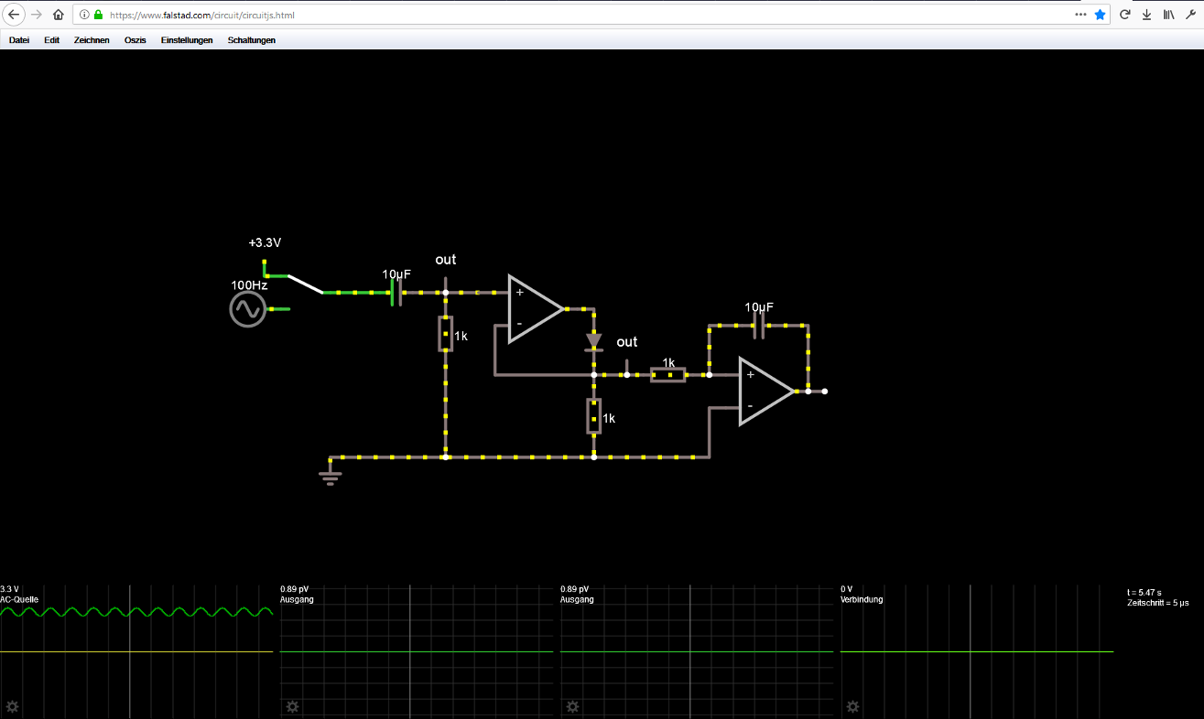Select the 100Hz AC source symbol

pos(247,309)
